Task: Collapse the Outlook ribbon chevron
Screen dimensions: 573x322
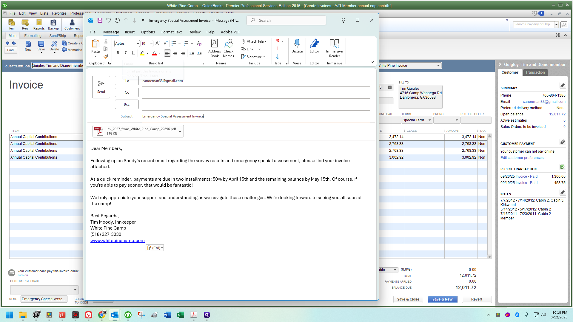Action: click(372, 62)
